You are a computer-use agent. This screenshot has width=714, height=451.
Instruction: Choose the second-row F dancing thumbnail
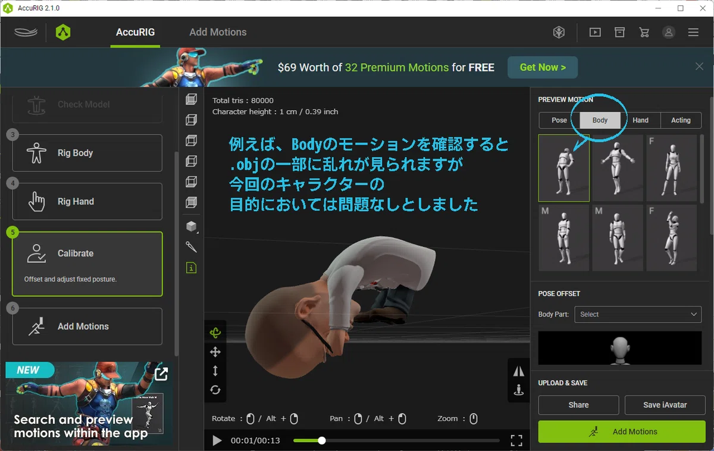click(671, 238)
